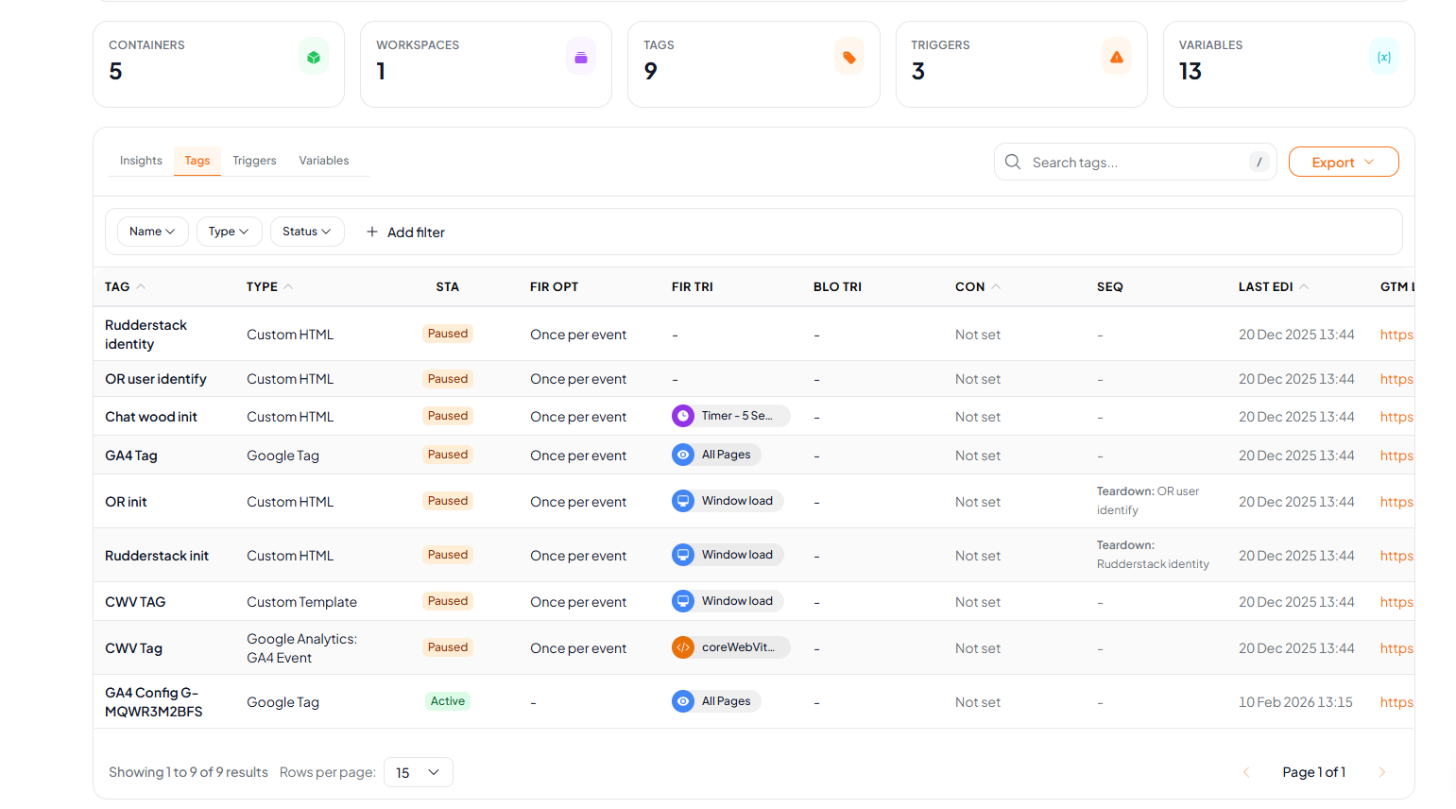Screen dimensions: 1456x809
Task: Click the green Containers cube icon
Action: tap(314, 57)
